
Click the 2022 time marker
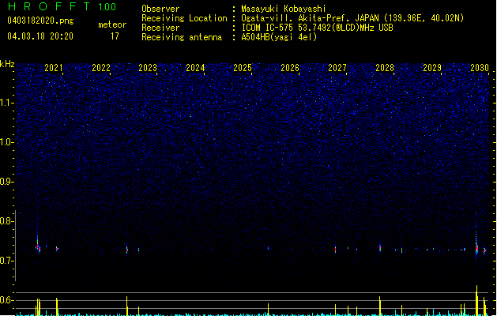(101, 68)
